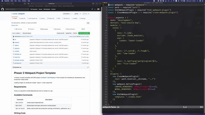Open Marketplace in GitHub header
Viewport: 205px width, 115px height.
(47, 9)
